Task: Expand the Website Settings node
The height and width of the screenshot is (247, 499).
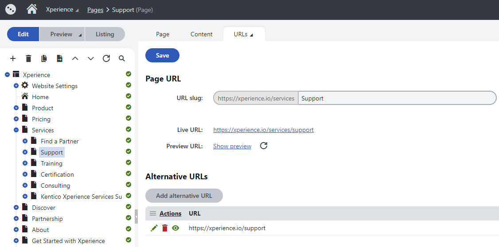Action: point(16,86)
